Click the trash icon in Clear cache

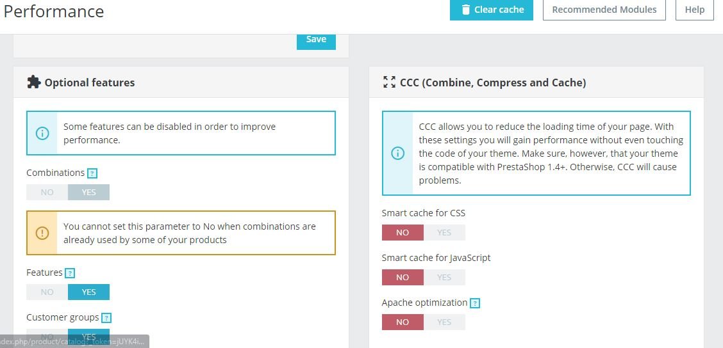(x=465, y=10)
